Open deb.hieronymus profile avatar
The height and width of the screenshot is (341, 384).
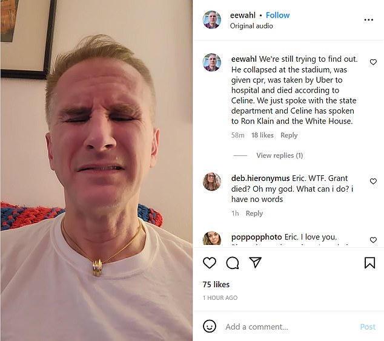(212, 181)
